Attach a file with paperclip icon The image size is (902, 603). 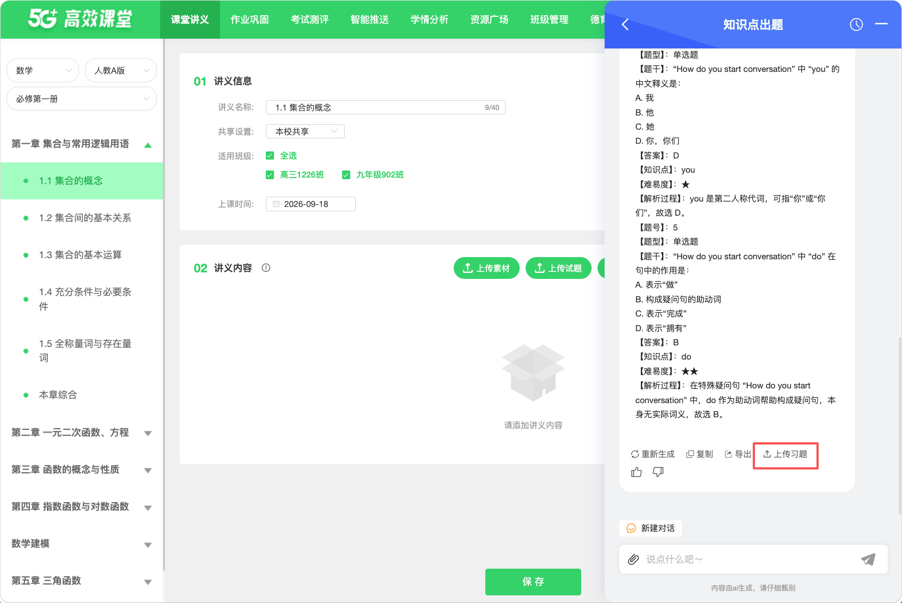point(633,559)
